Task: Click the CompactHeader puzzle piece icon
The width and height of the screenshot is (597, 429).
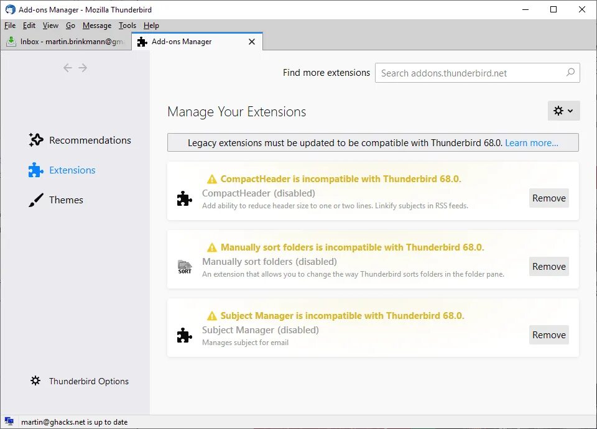Action: (x=185, y=198)
